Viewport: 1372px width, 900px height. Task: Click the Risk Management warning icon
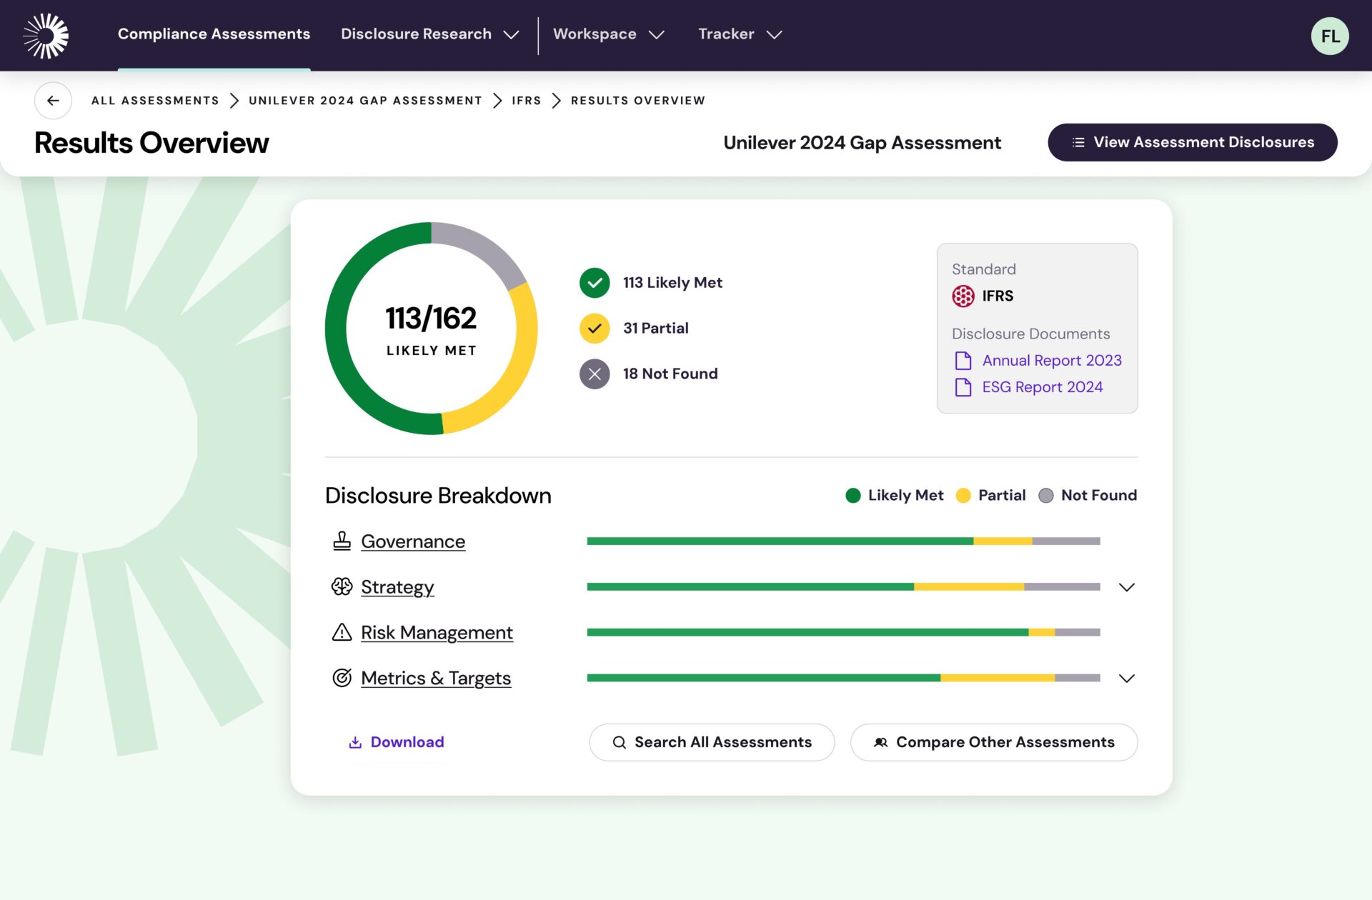[x=342, y=632]
